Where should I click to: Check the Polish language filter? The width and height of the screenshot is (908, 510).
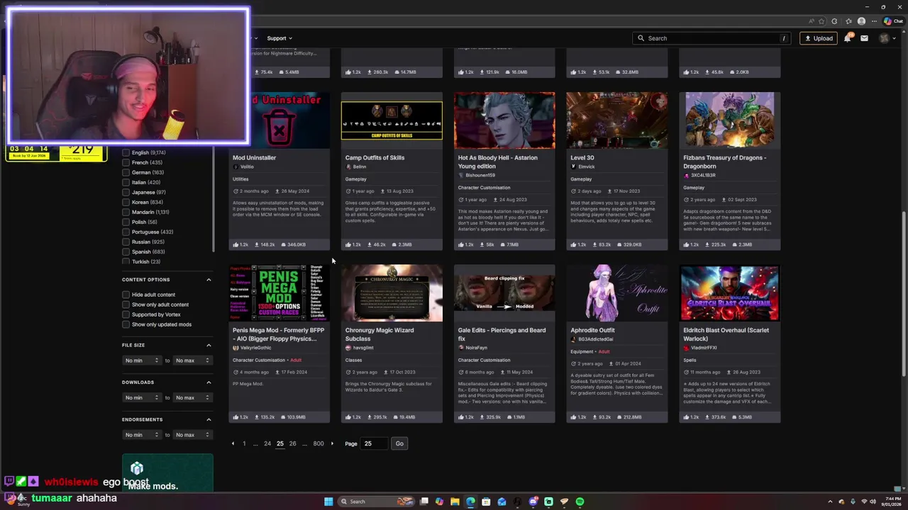[126, 222]
